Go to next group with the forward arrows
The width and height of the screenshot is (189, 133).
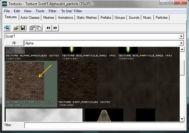point(55,28)
